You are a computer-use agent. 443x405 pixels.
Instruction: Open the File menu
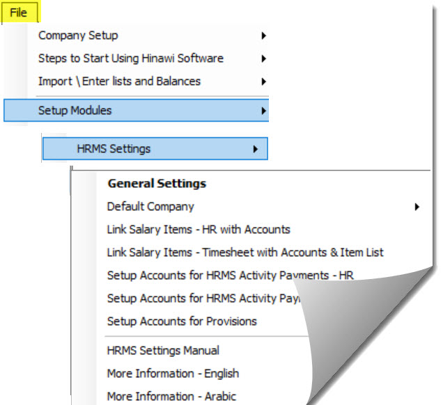[19, 13]
